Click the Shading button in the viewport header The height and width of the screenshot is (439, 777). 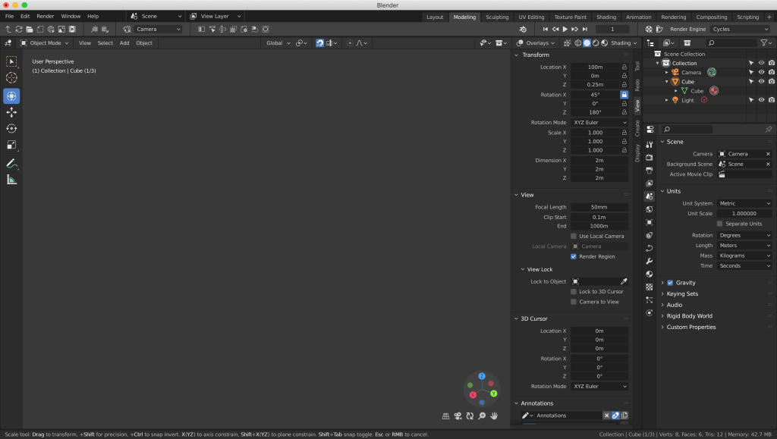pyautogui.click(x=621, y=43)
